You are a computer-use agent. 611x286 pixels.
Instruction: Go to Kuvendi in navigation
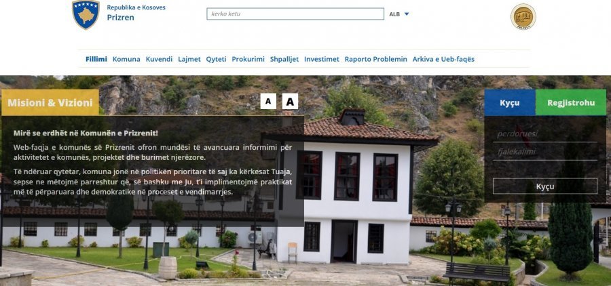click(x=159, y=59)
